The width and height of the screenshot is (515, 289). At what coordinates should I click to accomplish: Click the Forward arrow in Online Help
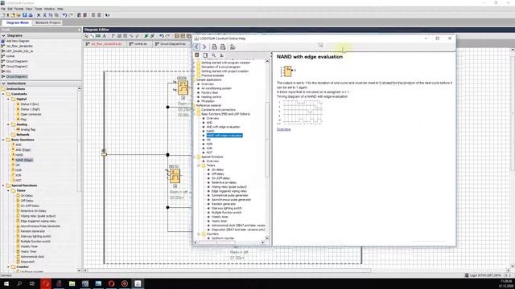(x=204, y=47)
